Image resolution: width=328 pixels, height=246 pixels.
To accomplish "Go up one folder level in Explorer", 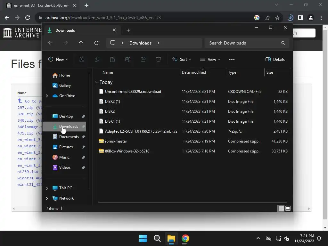I will click(81, 43).
